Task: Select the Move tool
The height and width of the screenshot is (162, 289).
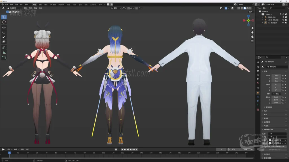Action: tap(4, 27)
